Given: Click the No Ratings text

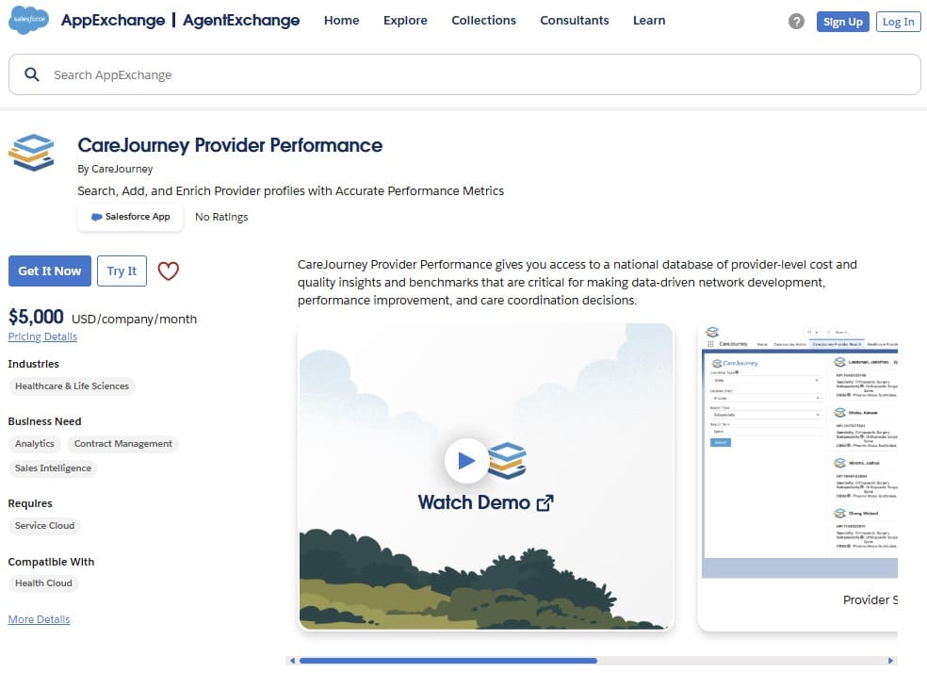Looking at the screenshot, I should click(221, 217).
